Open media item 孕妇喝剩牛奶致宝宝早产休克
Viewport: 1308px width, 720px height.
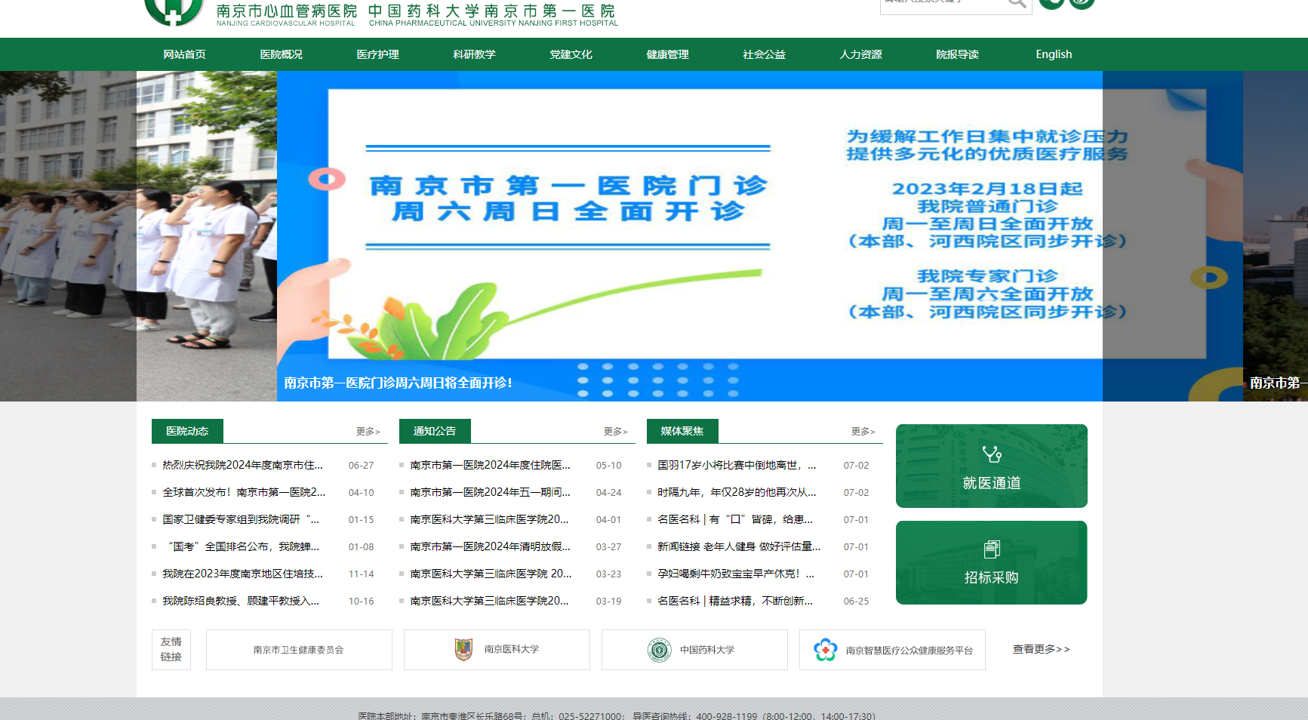736,574
